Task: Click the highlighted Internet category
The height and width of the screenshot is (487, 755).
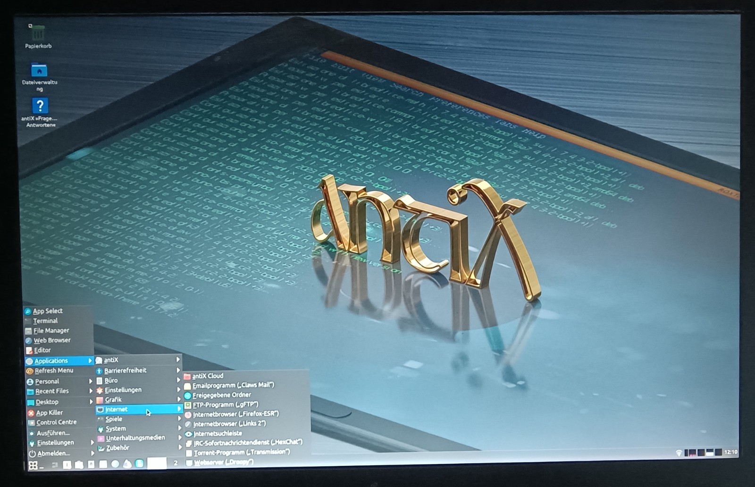Action: (139, 409)
